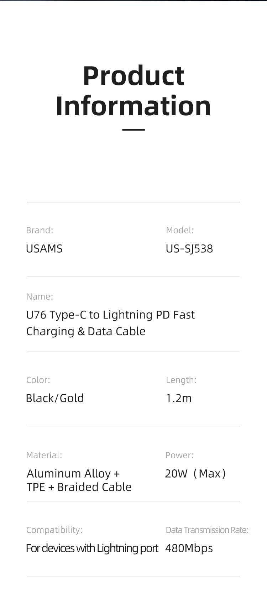Viewport: 267px width, 595px height.
Task: Click the 480Mbps transmission rate value
Action: point(189,548)
